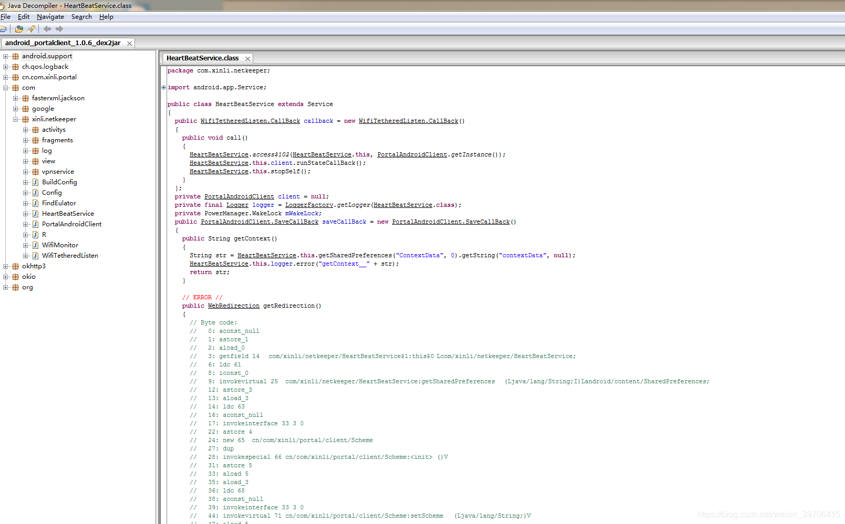Screen dimensions: 845x524
Task: Click the ch.qos.logback package icon
Action: 16,67
